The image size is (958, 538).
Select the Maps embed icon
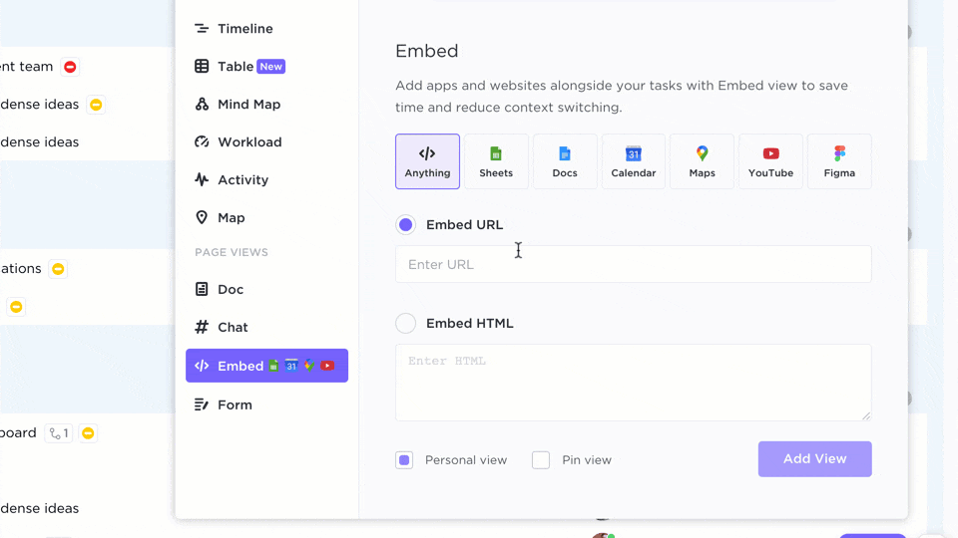[702, 161]
